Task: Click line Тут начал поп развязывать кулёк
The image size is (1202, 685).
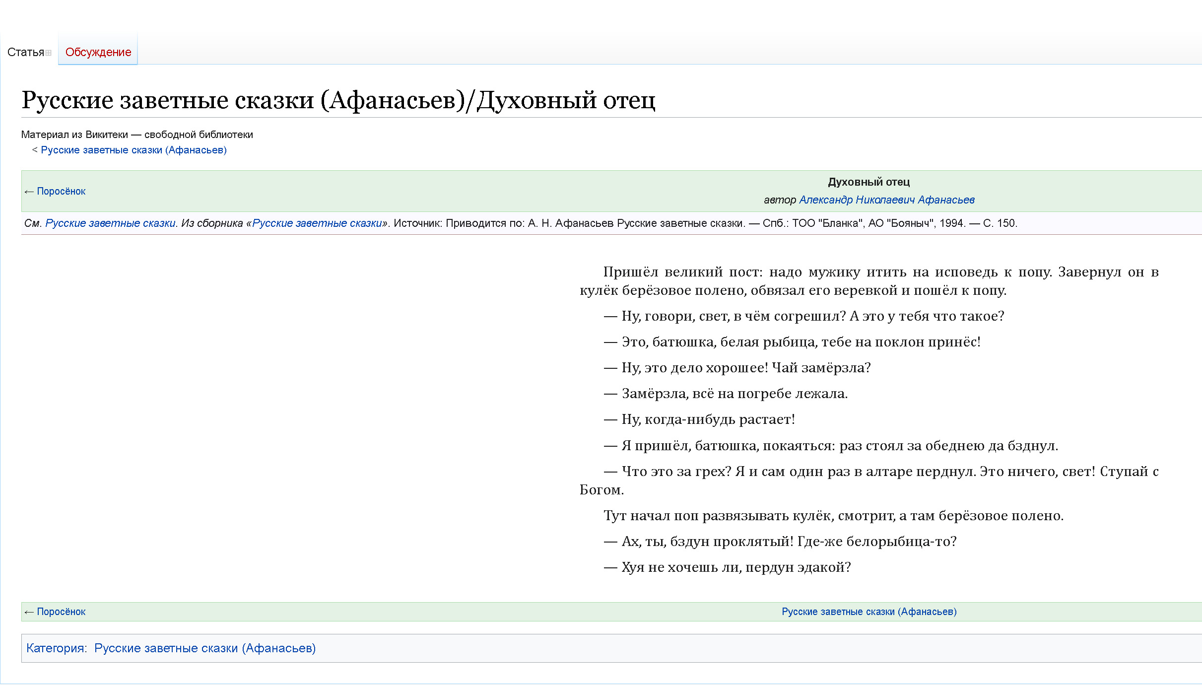Action: click(834, 516)
